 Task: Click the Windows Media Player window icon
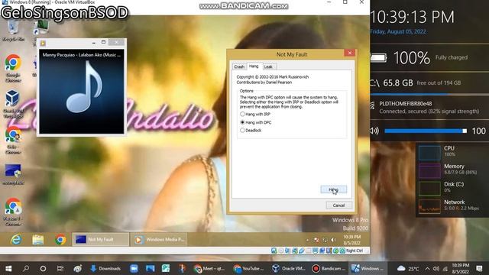(43, 43)
